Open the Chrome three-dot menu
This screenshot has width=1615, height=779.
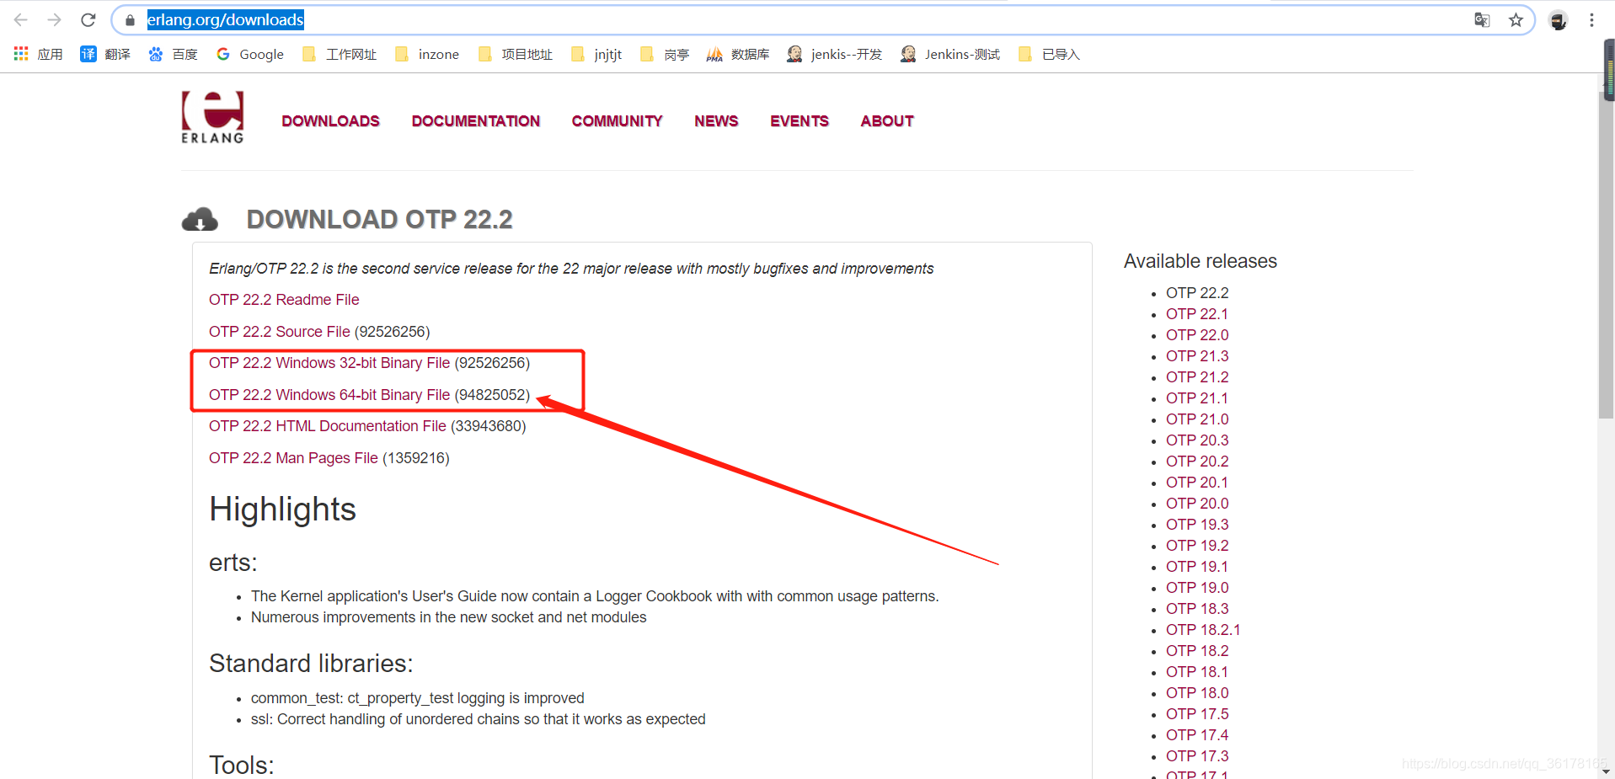click(x=1591, y=20)
